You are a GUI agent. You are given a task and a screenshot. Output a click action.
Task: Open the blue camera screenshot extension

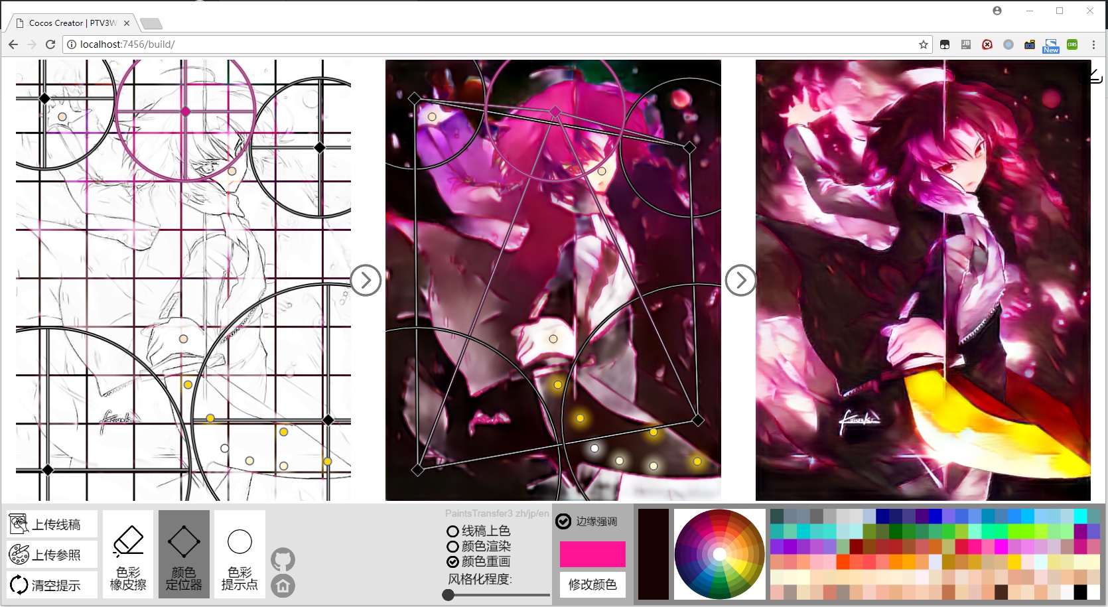[x=1030, y=44]
